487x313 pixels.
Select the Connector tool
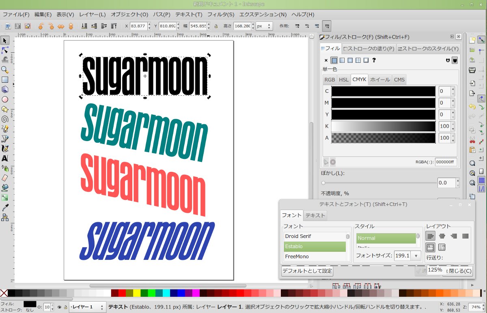pyautogui.click(x=5, y=218)
